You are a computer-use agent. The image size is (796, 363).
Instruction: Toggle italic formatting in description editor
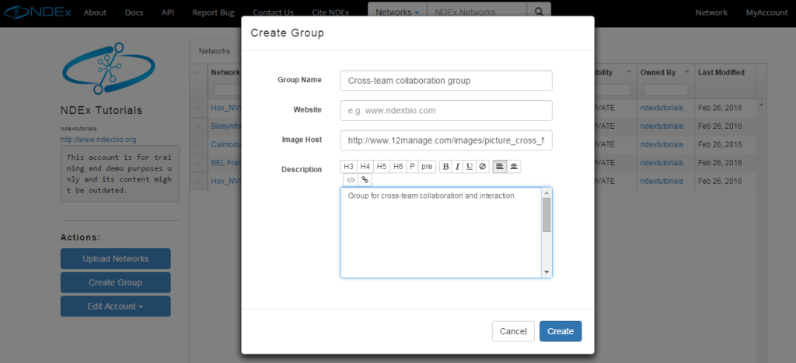click(457, 167)
